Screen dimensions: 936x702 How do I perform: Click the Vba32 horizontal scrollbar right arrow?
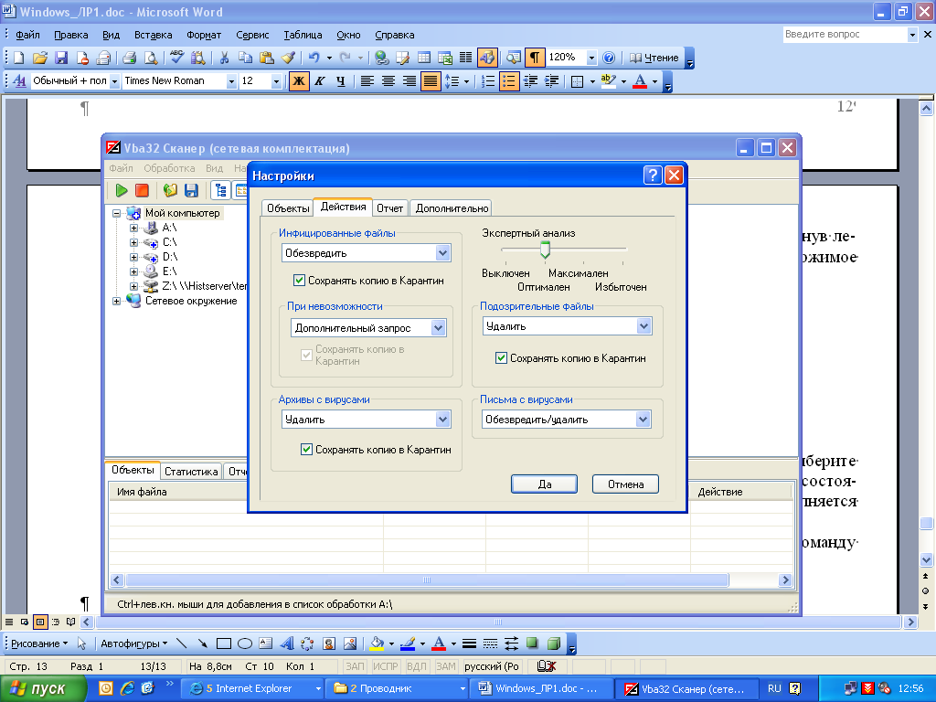pos(785,580)
